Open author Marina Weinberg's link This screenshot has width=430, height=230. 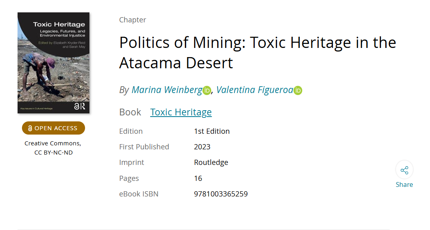[x=166, y=90]
